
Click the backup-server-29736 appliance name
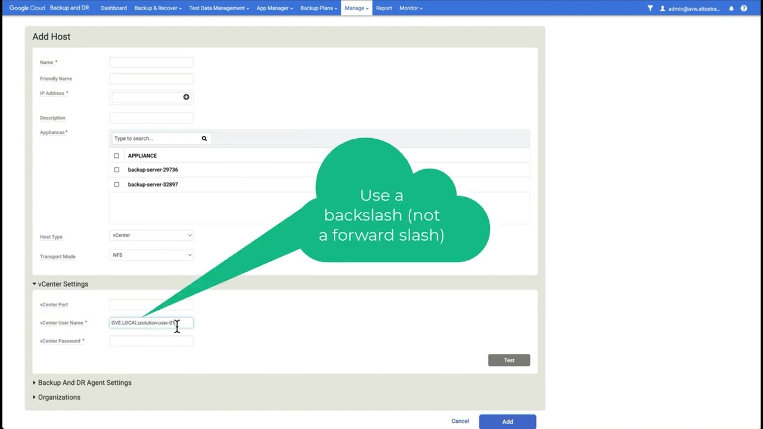(153, 170)
